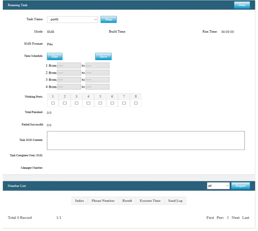Click the Prev page link

[x=220, y=218]
